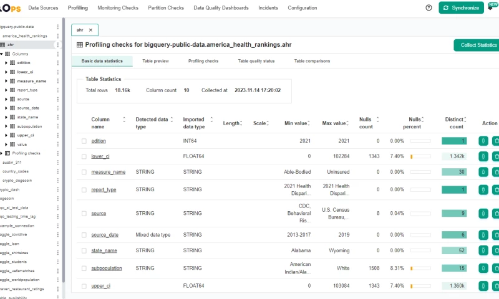Tick the checkbox for source_date row
Screen dimensions: 499x299
[x=84, y=235]
